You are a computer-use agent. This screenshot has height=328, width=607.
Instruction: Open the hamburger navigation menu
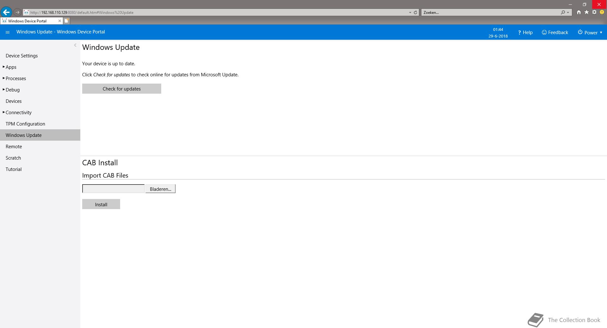click(x=8, y=32)
